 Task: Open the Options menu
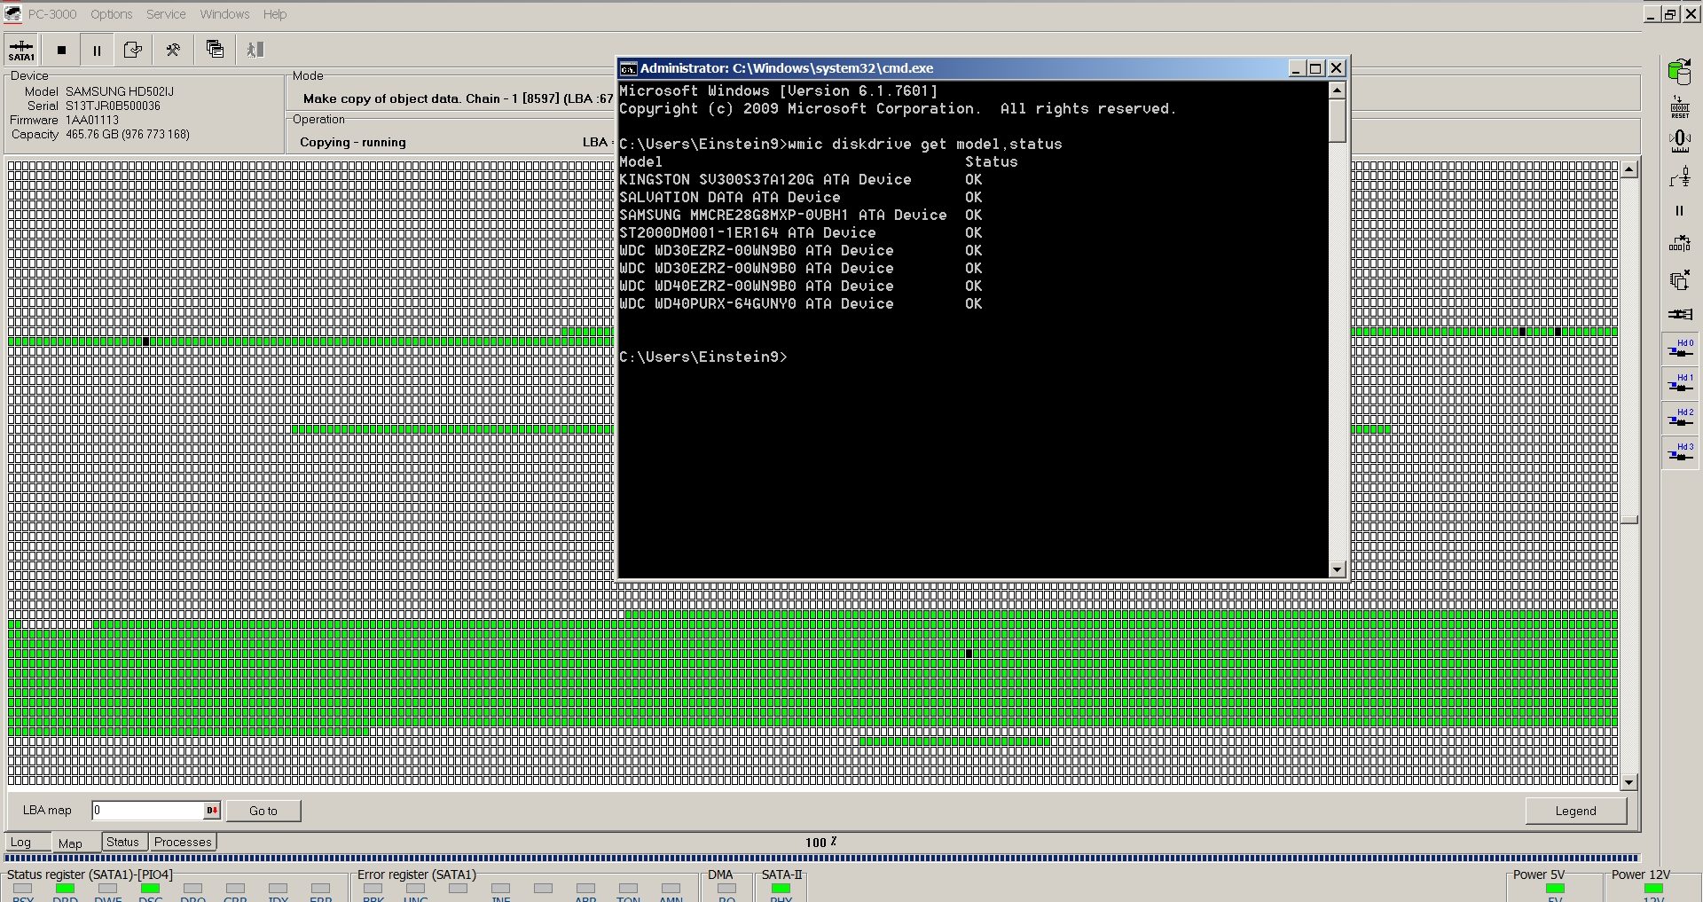(111, 14)
